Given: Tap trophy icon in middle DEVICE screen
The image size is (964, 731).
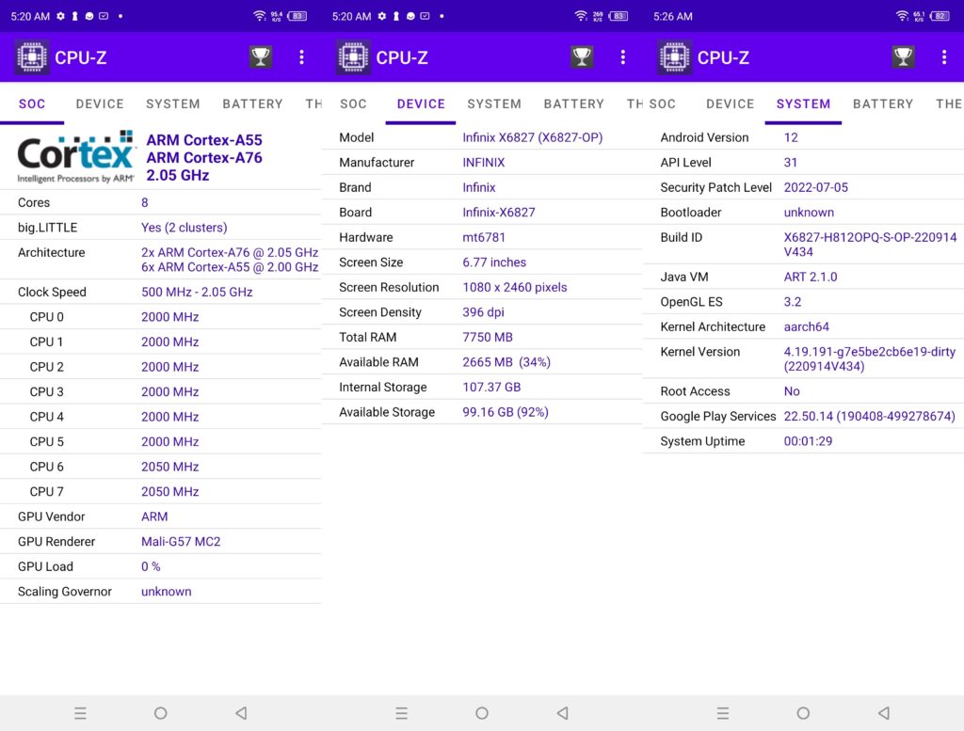Looking at the screenshot, I should tap(582, 57).
